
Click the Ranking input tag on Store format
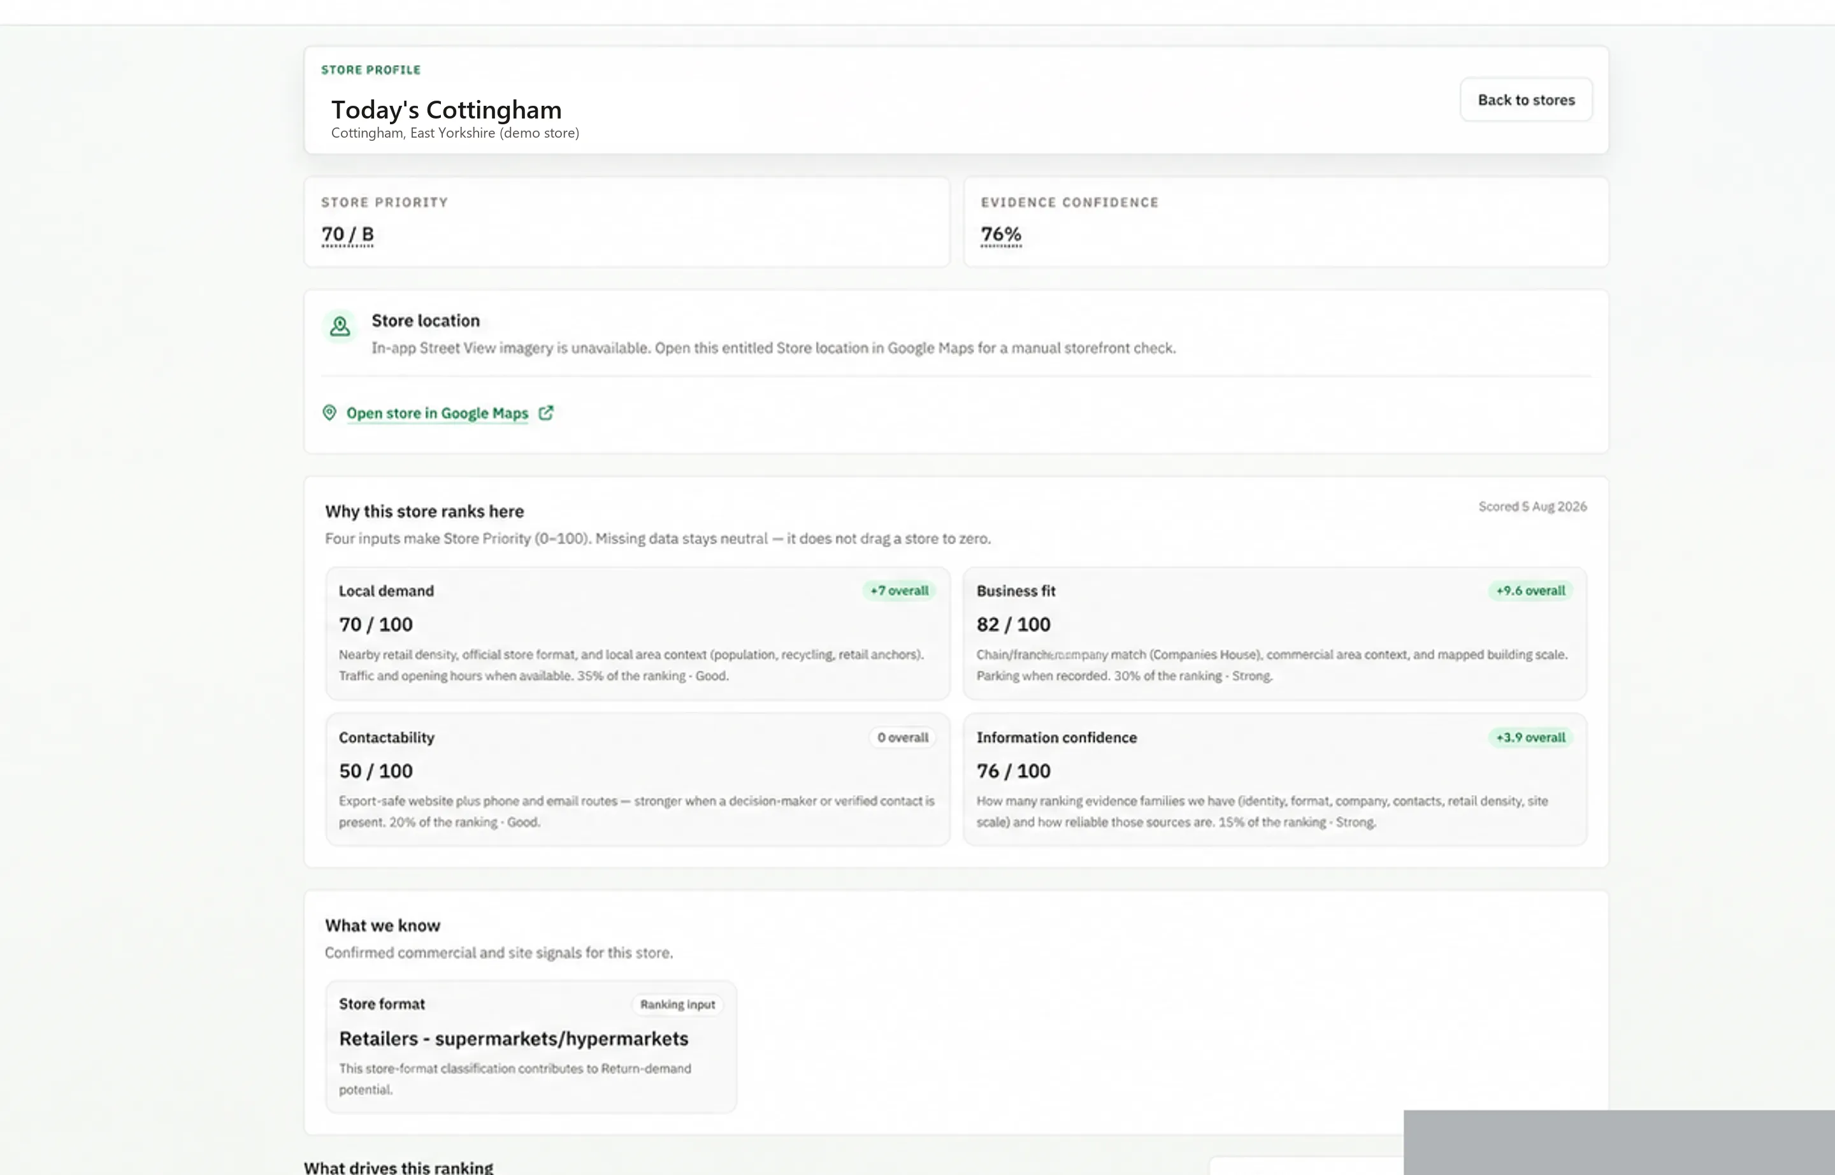[x=677, y=1004]
